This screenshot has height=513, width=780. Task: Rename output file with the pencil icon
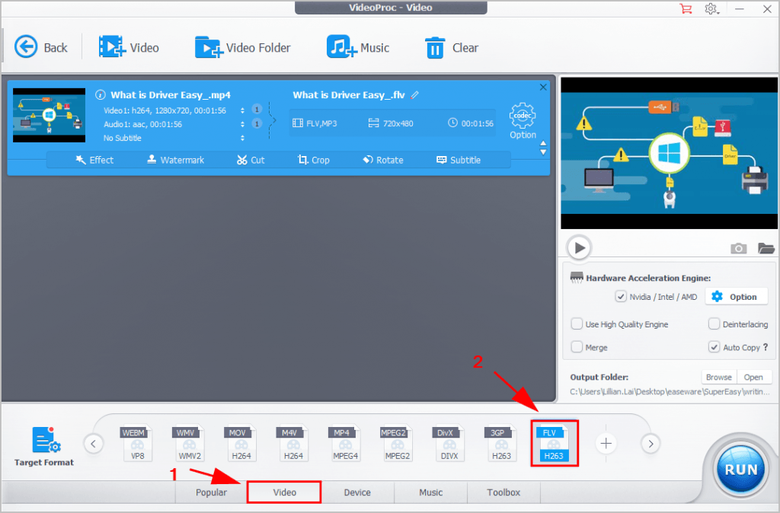click(414, 94)
